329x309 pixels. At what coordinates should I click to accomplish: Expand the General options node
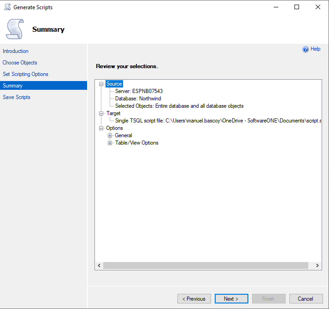tap(110, 135)
